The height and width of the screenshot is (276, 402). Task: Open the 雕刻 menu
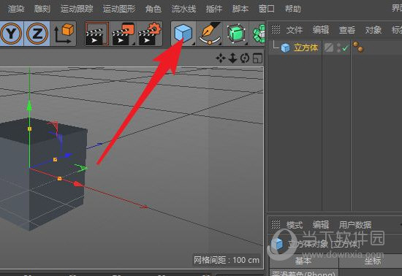tap(42, 9)
